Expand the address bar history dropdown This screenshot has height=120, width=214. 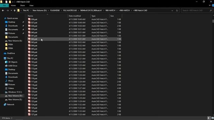pos(172,10)
